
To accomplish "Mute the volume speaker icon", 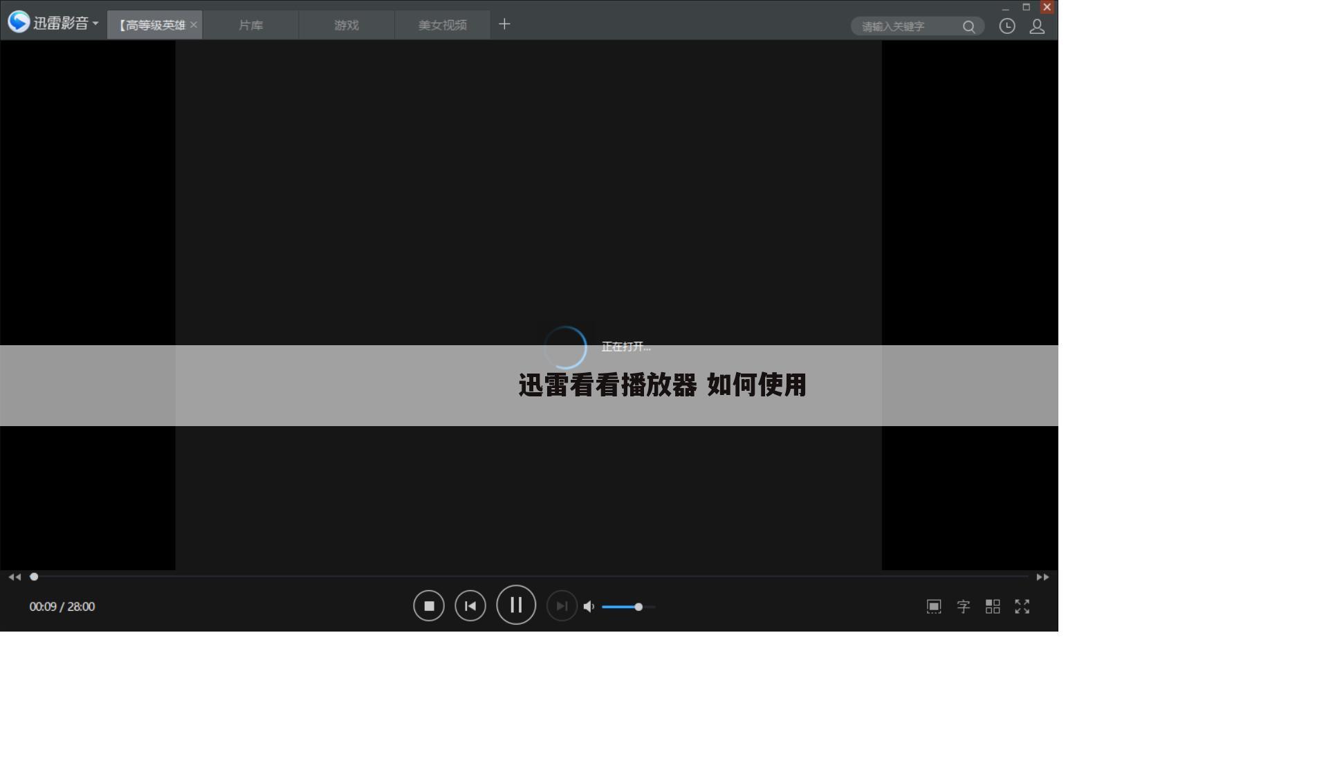I will [x=589, y=607].
